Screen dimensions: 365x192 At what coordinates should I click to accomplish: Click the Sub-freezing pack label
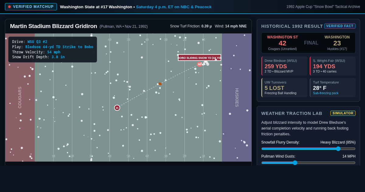(x=325, y=93)
